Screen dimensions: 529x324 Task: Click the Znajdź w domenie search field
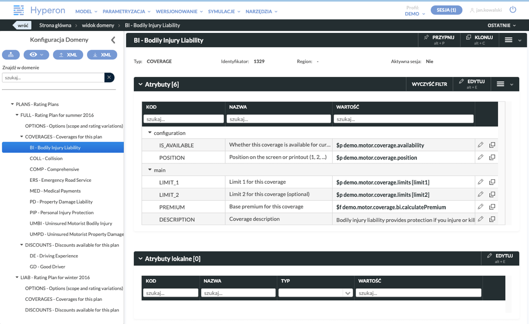click(x=53, y=77)
